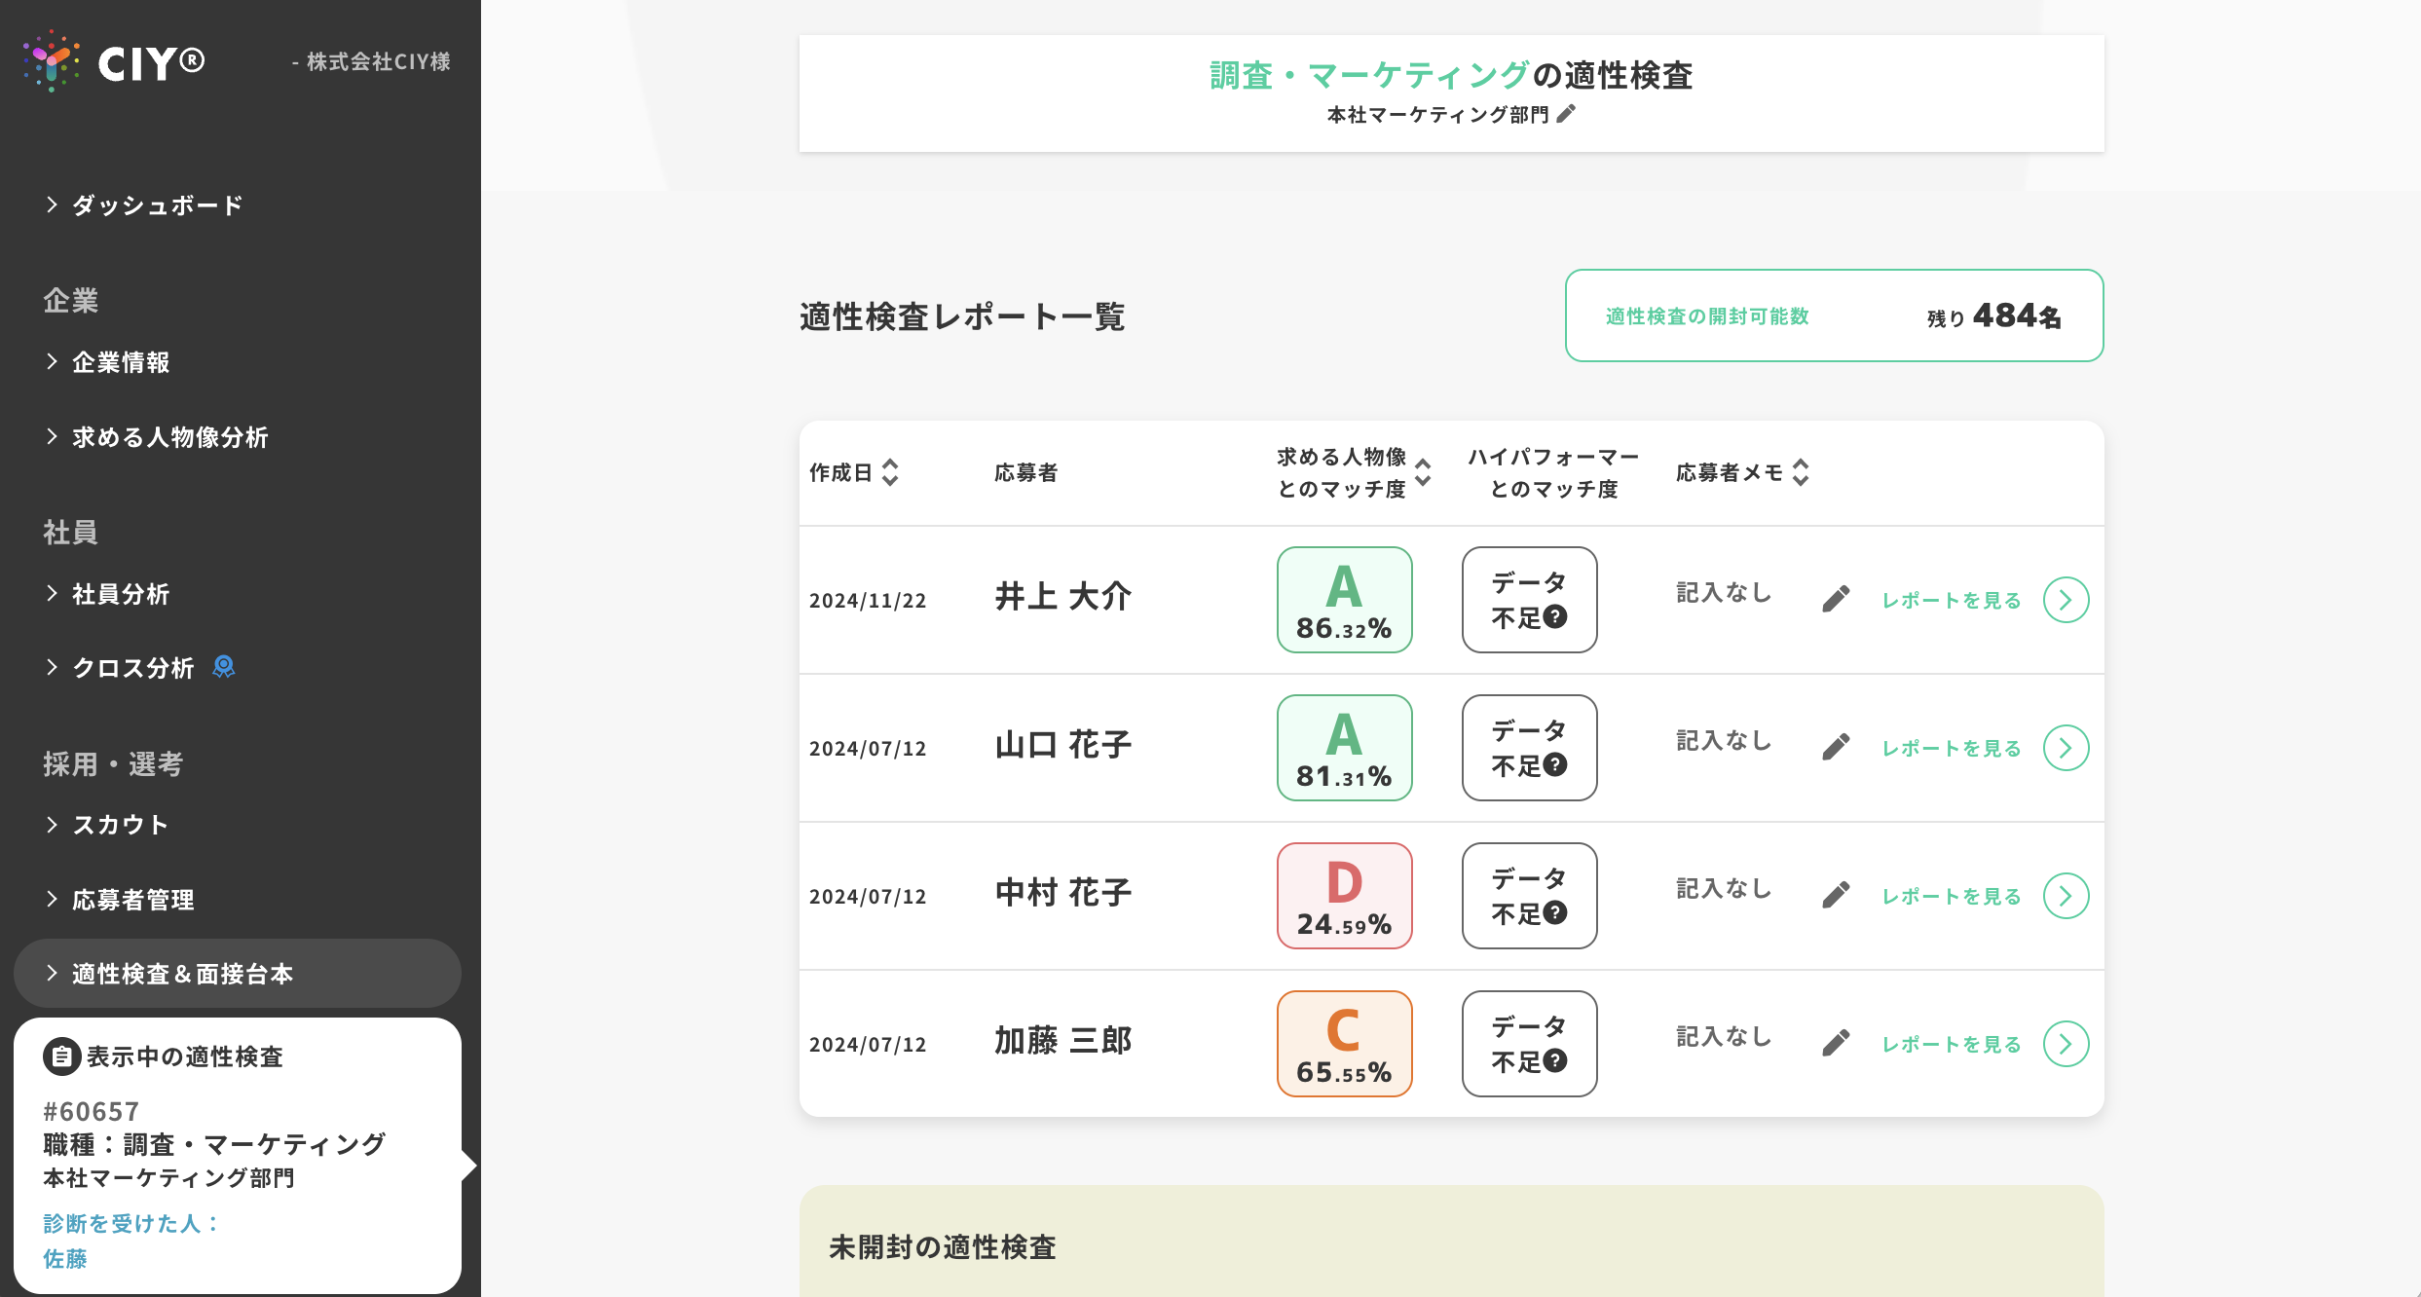The image size is (2421, 1297).
Task: Open レポートを見る link for 山口 花子
Action: pos(1951,748)
